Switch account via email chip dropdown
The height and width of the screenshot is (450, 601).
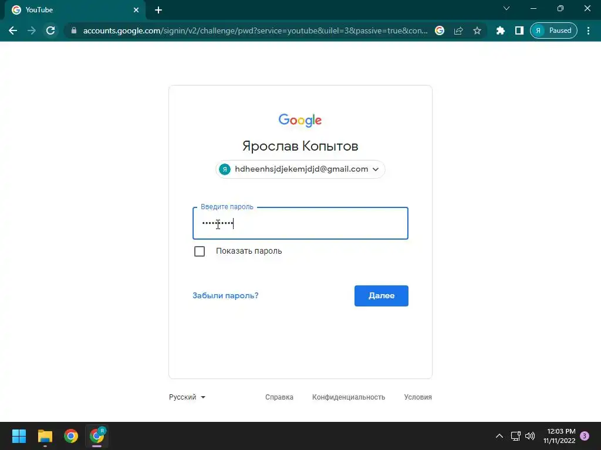coord(300,169)
